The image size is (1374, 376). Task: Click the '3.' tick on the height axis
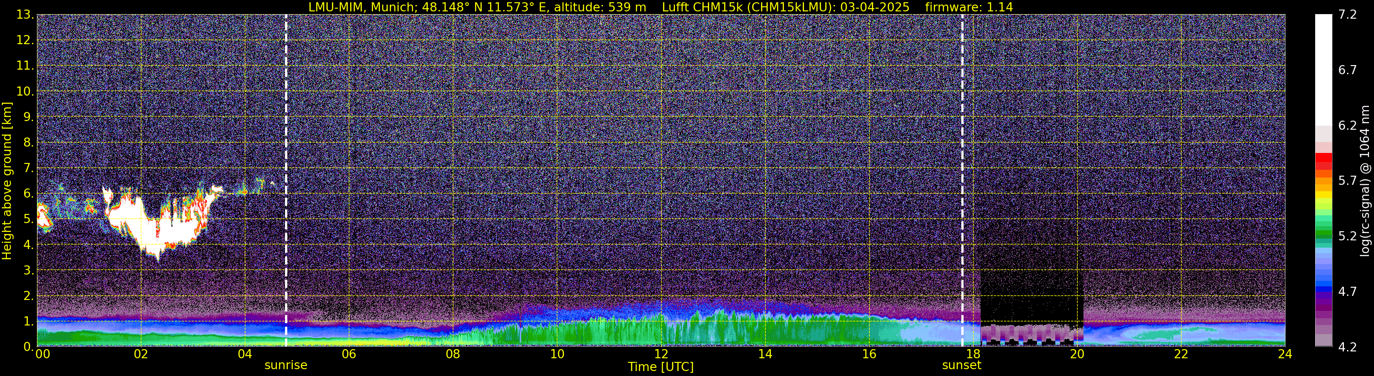[x=29, y=270]
